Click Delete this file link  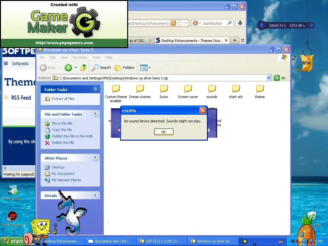tap(63, 143)
